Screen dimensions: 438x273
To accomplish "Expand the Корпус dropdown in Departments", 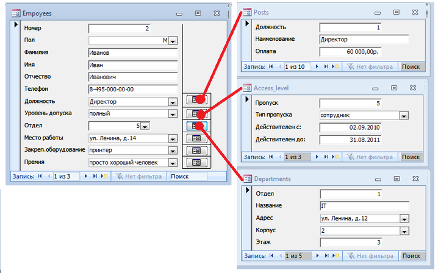I will tap(404, 231).
